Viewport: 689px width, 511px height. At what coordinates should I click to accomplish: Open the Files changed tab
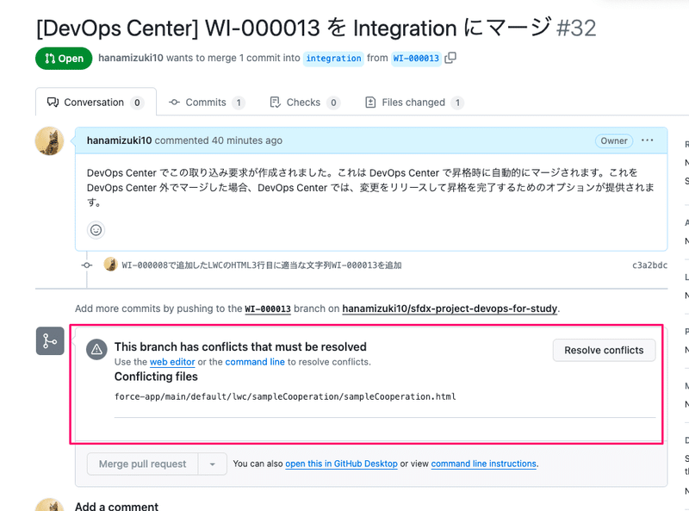[414, 103]
